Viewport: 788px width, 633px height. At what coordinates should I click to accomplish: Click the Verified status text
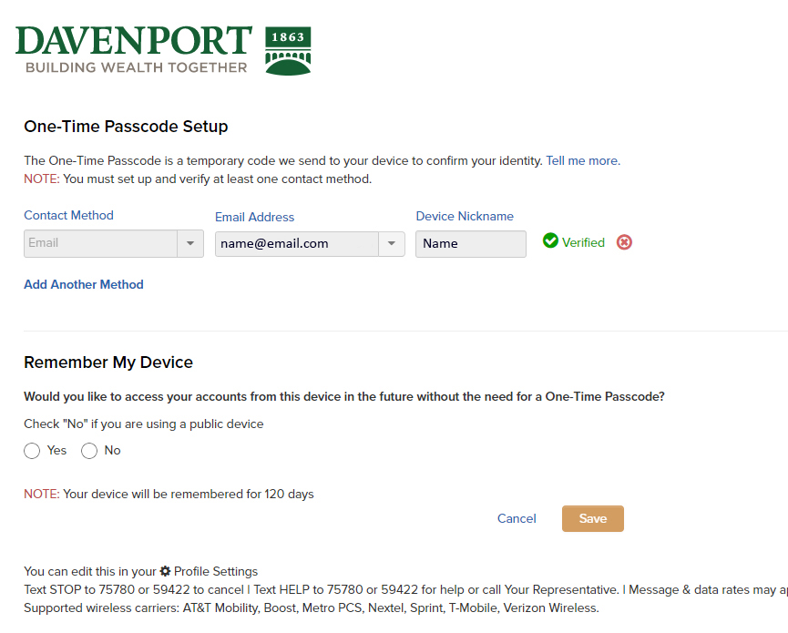coord(583,242)
